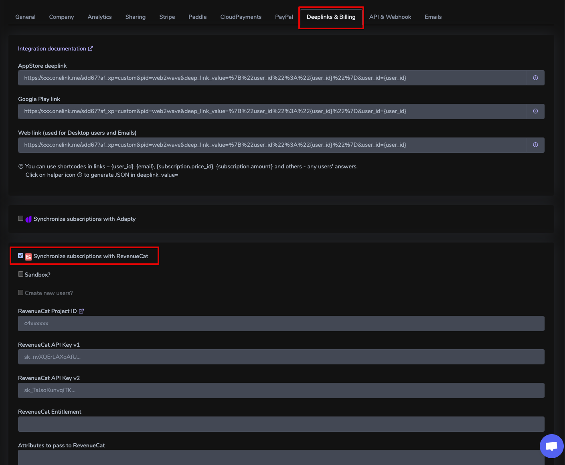This screenshot has height=465, width=565.
Task: Select the Stripe tab
Action: 167,17
